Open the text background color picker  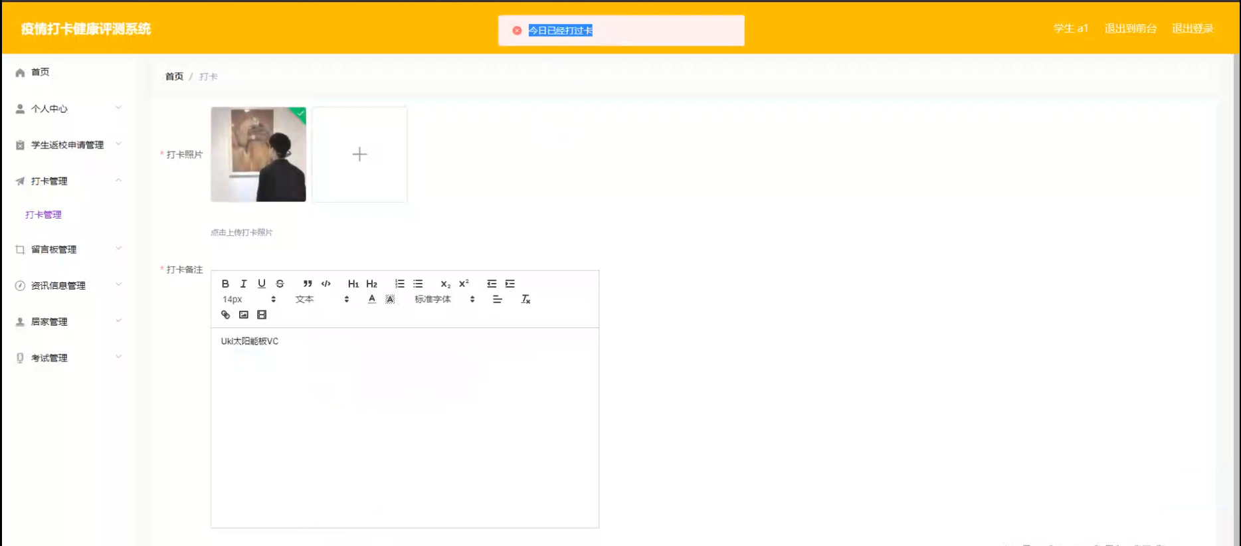click(x=390, y=299)
